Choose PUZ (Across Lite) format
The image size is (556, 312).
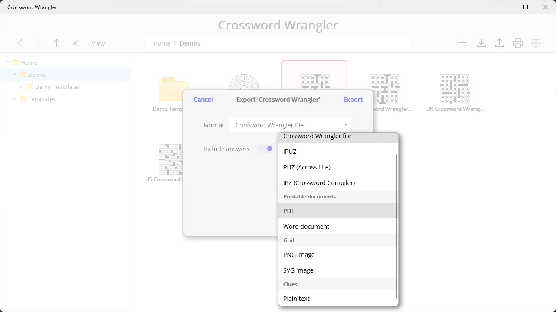[x=338, y=167]
